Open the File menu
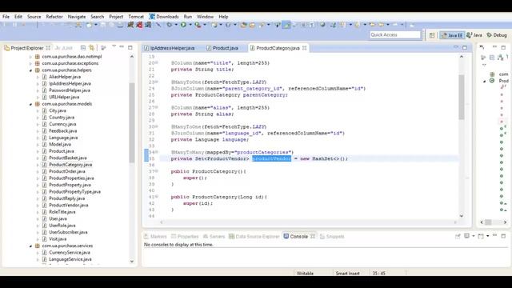 tap(6, 17)
